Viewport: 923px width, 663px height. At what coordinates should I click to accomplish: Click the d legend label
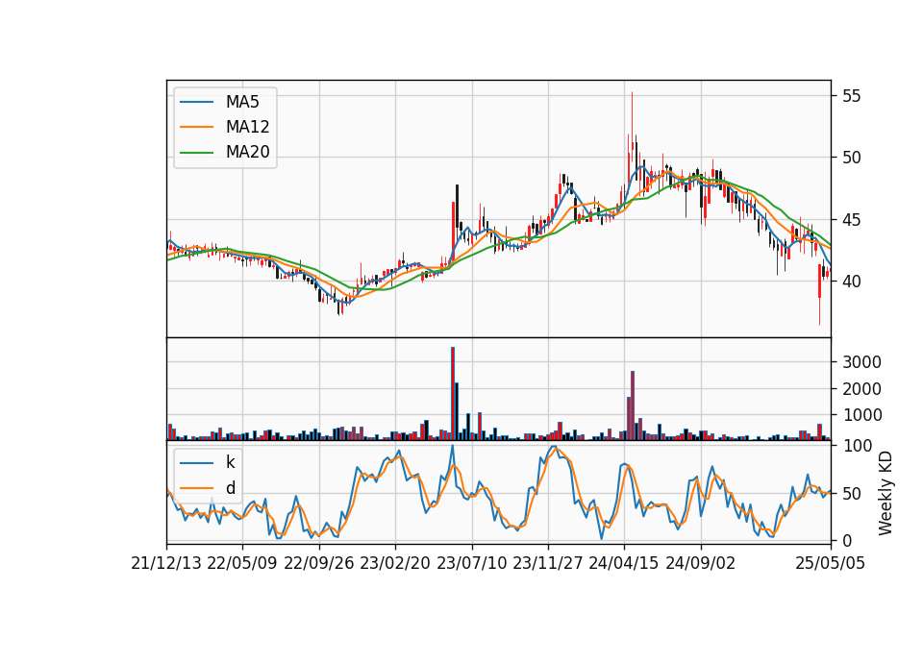click(230, 488)
